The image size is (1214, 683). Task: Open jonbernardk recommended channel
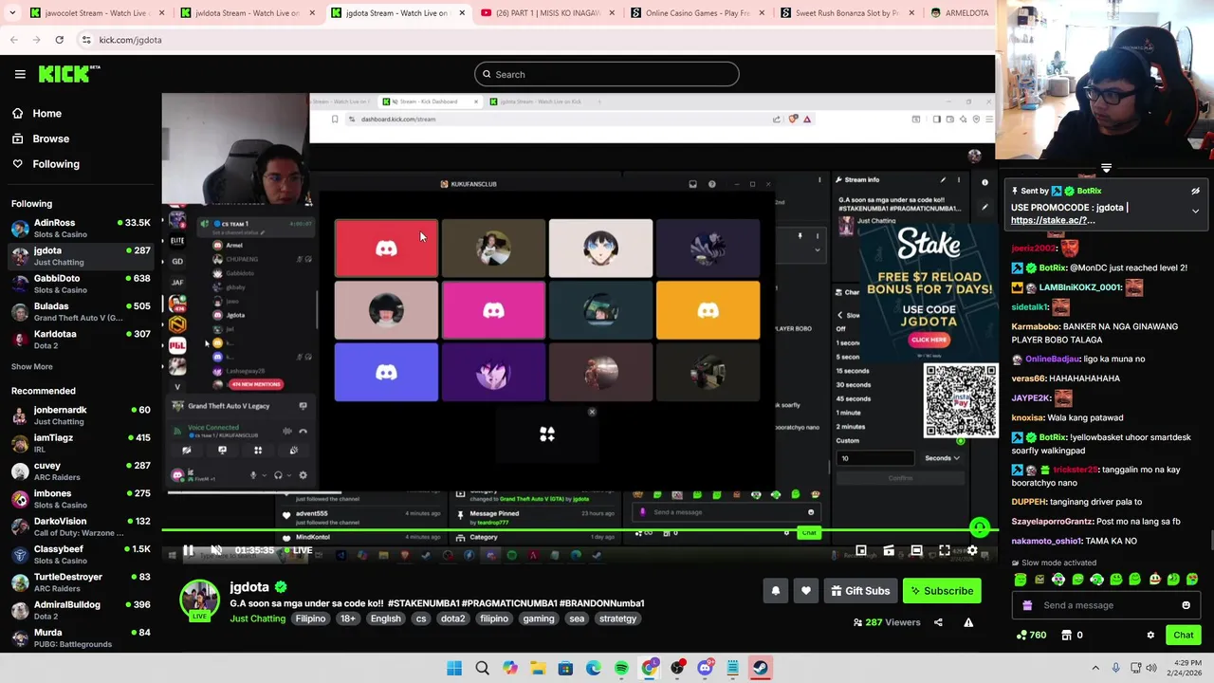[81, 415]
